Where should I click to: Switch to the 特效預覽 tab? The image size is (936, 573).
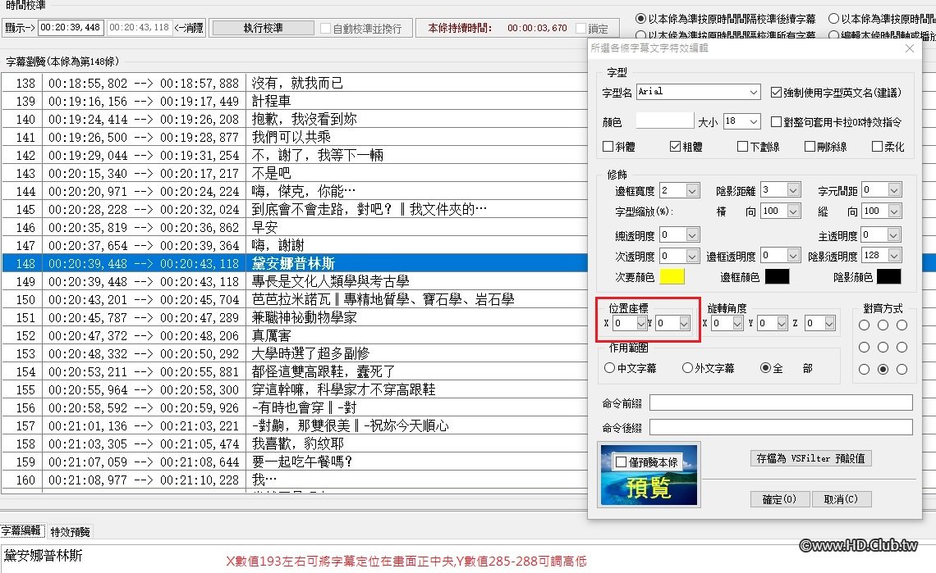click(x=70, y=531)
